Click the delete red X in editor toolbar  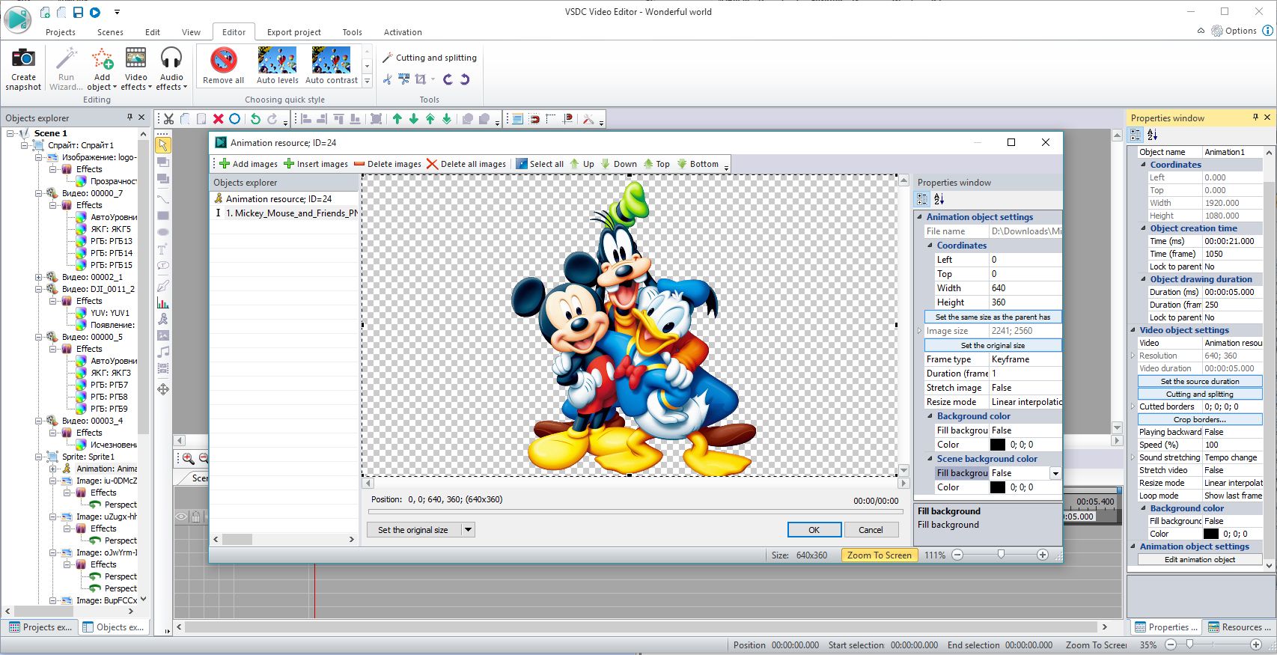(x=218, y=119)
